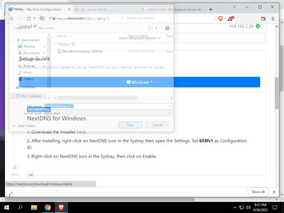The width and height of the screenshot is (284, 213).
Task: Open network status tray icon
Action: tap(242, 207)
